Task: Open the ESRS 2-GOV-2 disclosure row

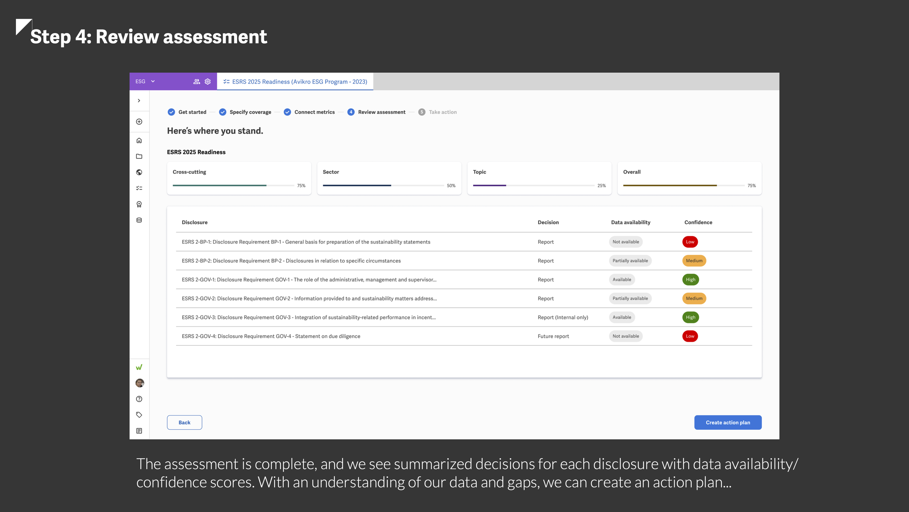Action: [x=464, y=298]
